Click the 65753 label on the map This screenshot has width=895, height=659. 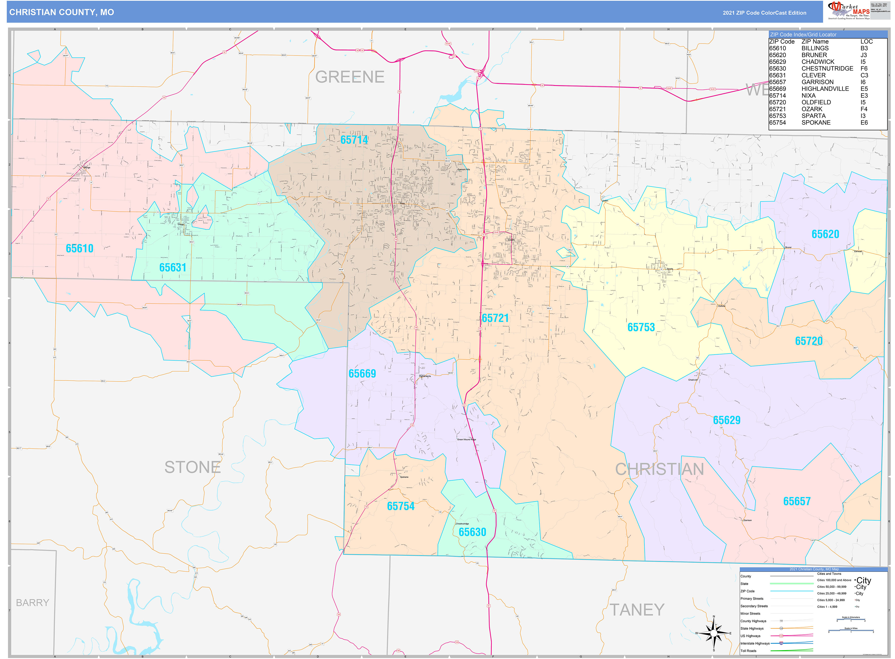(x=641, y=327)
